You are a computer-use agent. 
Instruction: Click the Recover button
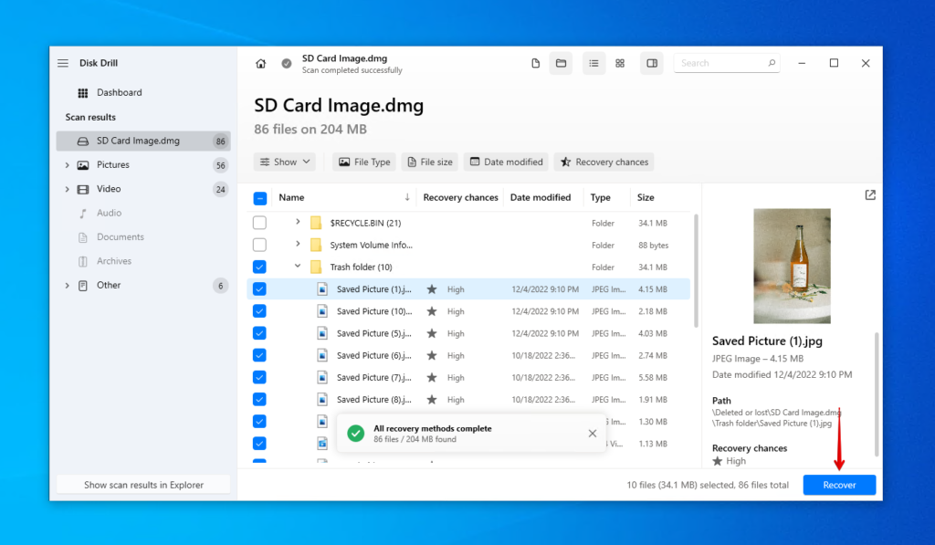[838, 485]
